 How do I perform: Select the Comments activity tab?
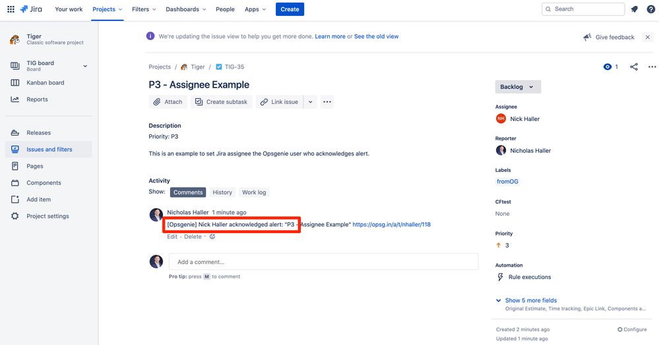click(x=188, y=192)
